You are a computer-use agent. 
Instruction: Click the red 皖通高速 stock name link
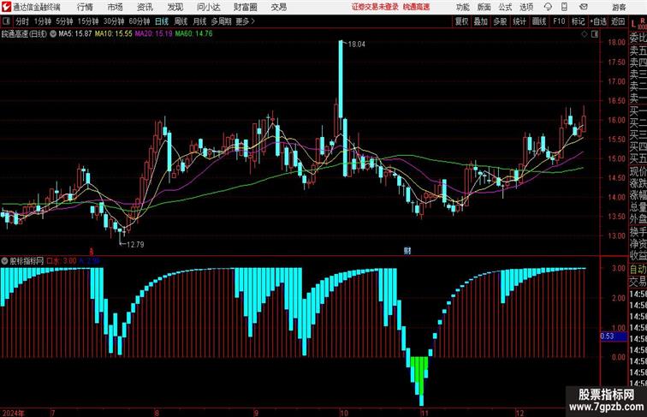pos(416,7)
